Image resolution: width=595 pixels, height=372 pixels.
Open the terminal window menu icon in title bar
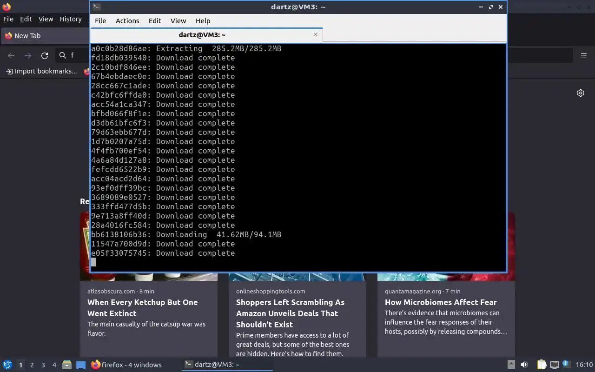(x=96, y=7)
